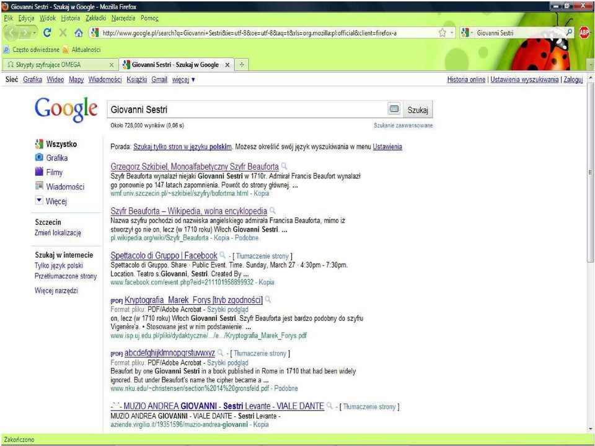Open the on-screen keyboard icon in Google search box
This screenshot has height=446, width=595.
(x=394, y=109)
